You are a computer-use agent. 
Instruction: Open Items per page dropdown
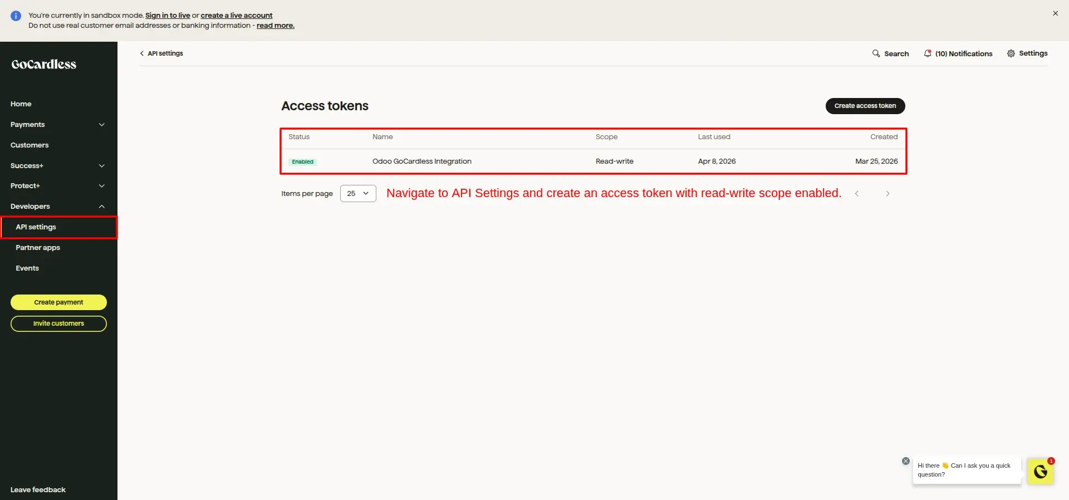coord(358,194)
